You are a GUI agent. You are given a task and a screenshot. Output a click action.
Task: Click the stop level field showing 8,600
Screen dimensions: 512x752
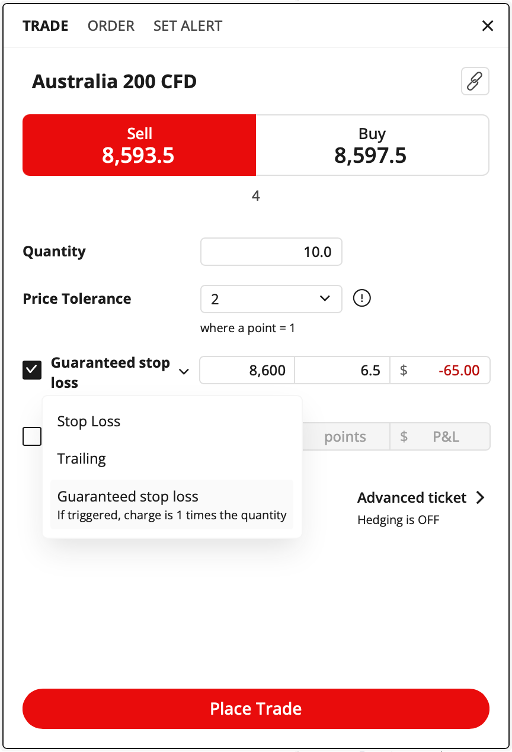click(x=247, y=371)
